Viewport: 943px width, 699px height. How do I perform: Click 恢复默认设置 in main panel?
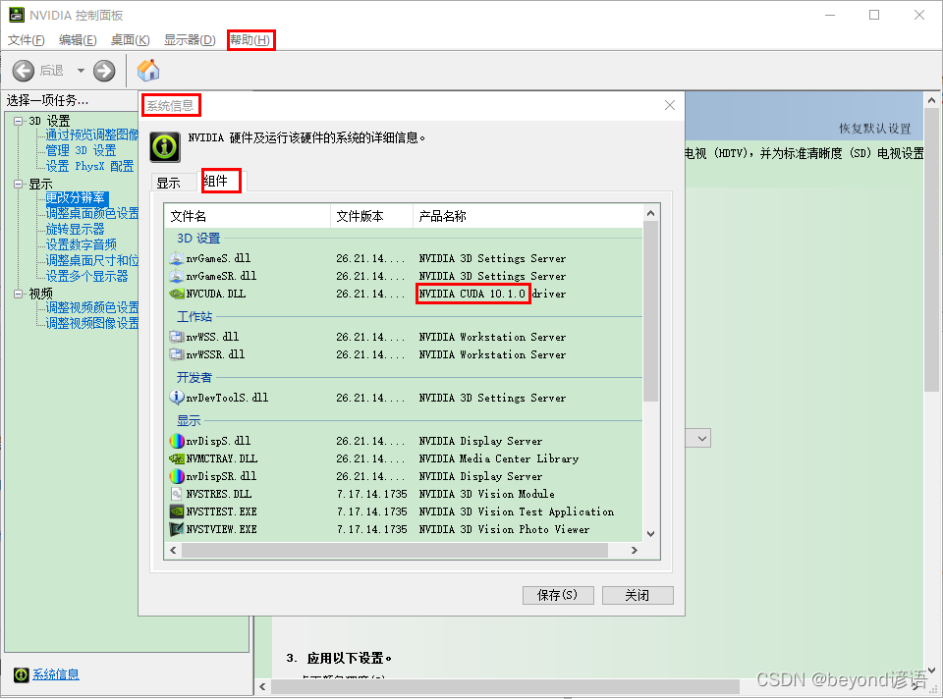point(875,129)
